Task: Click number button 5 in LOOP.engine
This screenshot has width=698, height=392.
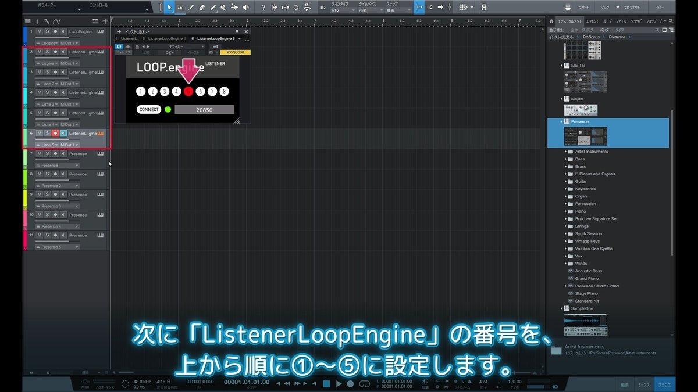Action: 188,91
